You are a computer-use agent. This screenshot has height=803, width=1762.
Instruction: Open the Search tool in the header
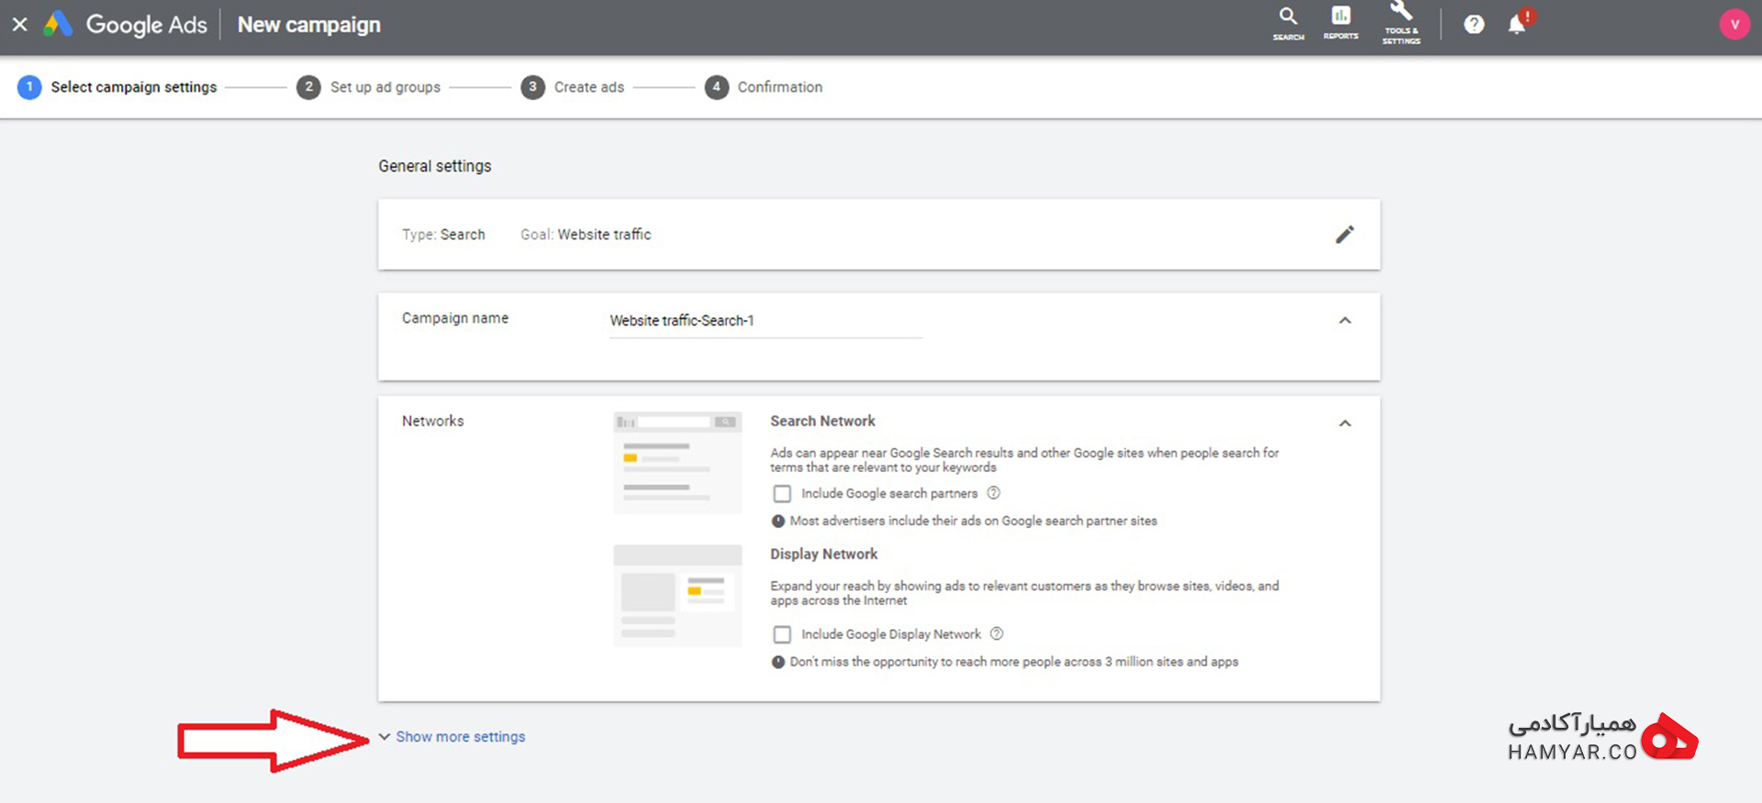tap(1288, 24)
